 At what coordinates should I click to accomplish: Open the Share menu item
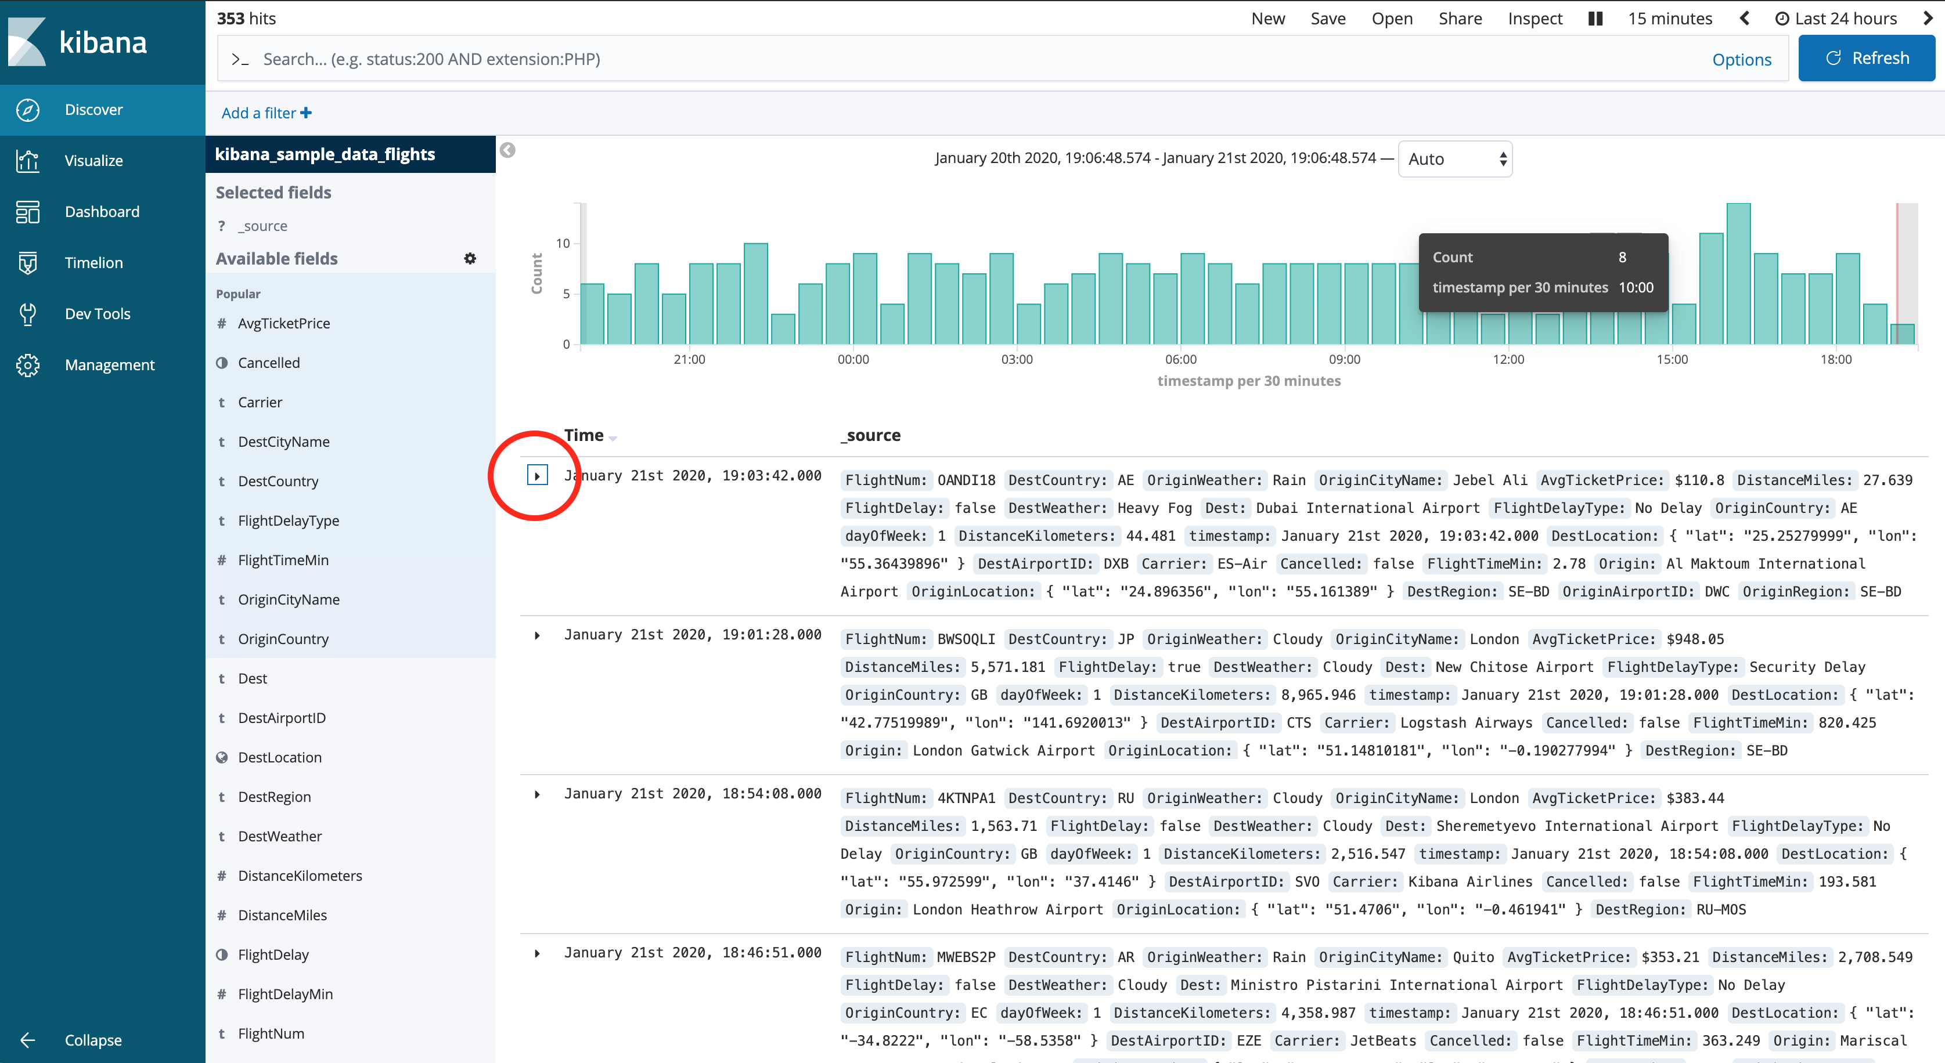1460,19
